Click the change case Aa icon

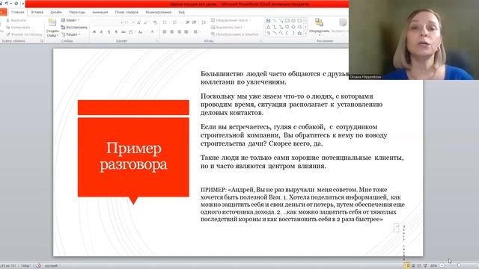click(x=140, y=31)
